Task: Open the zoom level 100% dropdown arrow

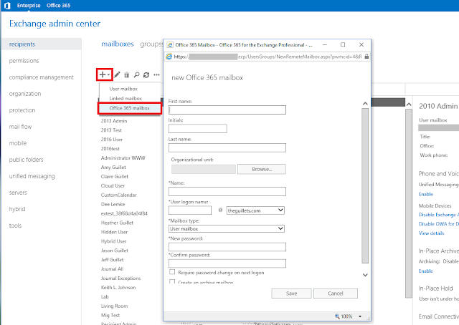Action: pyautogui.click(x=360, y=316)
